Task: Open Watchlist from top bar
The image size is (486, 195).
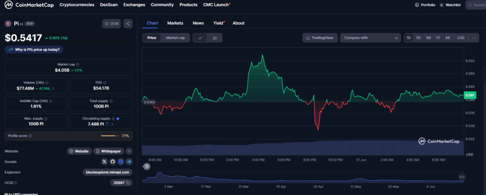Action: click(450, 5)
